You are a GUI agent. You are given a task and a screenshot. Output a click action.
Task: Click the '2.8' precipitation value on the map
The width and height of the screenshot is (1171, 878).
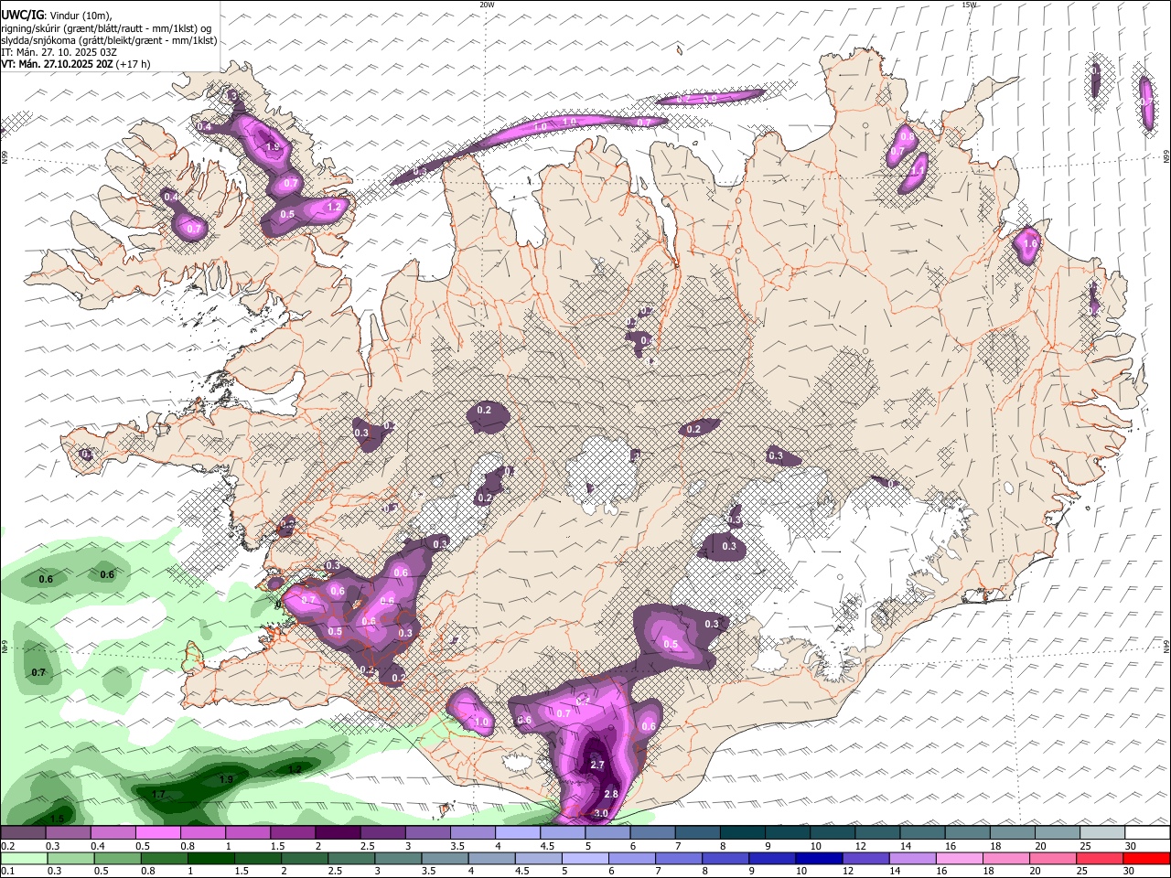[x=612, y=794]
